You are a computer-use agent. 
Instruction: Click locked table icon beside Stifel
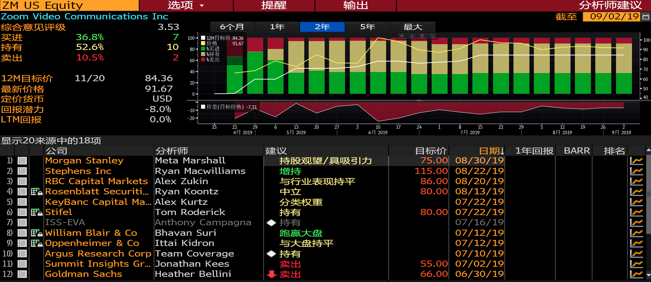[x=36, y=212]
